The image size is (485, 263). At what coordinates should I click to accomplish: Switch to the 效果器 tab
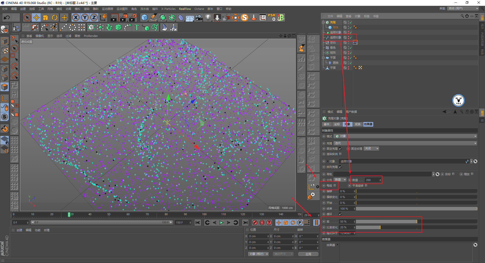tap(368, 124)
